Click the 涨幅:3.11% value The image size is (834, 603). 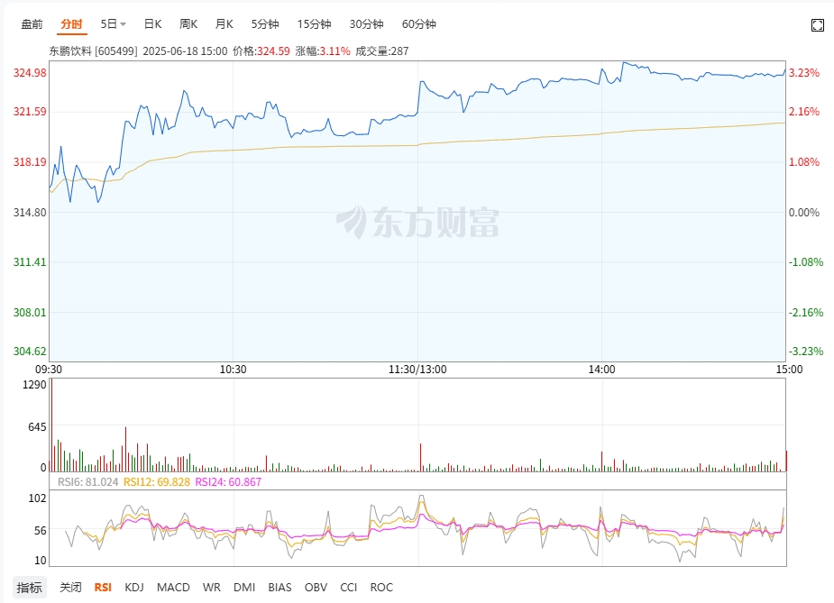323,51
